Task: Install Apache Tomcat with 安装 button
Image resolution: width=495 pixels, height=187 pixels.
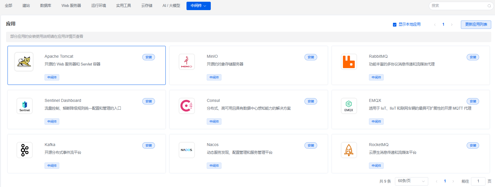Action: click(x=149, y=57)
